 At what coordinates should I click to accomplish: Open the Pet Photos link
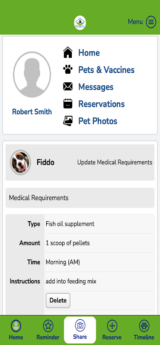click(x=98, y=121)
